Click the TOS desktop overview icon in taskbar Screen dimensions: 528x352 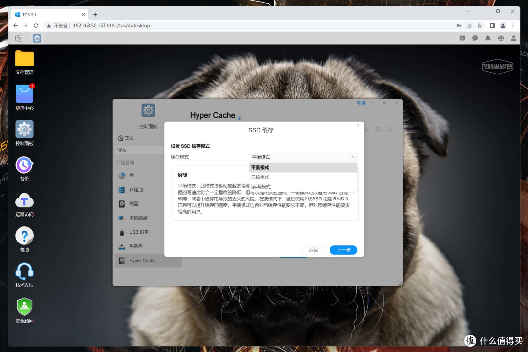(19, 38)
